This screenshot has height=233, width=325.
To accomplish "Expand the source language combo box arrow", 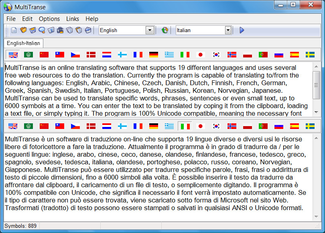I will tap(150, 30).
